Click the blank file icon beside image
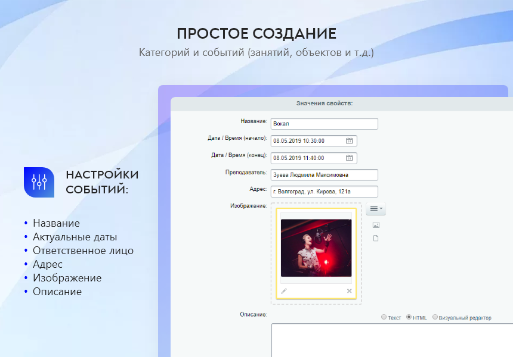The height and width of the screenshot is (357, 513). coord(376,239)
